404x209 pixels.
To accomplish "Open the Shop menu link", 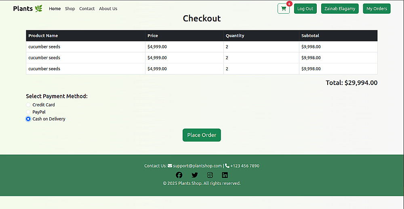I will [70, 8].
